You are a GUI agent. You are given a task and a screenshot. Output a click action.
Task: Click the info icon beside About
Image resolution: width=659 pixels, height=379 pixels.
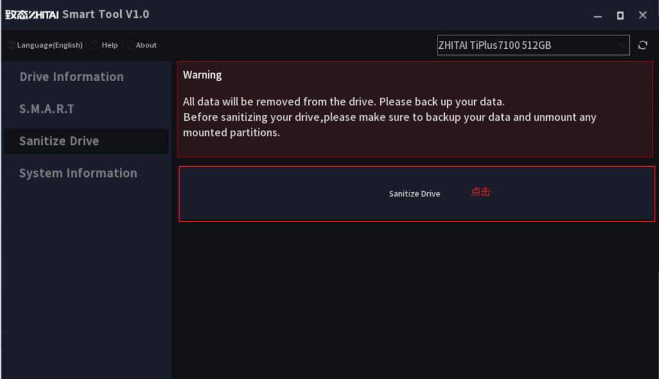point(131,45)
